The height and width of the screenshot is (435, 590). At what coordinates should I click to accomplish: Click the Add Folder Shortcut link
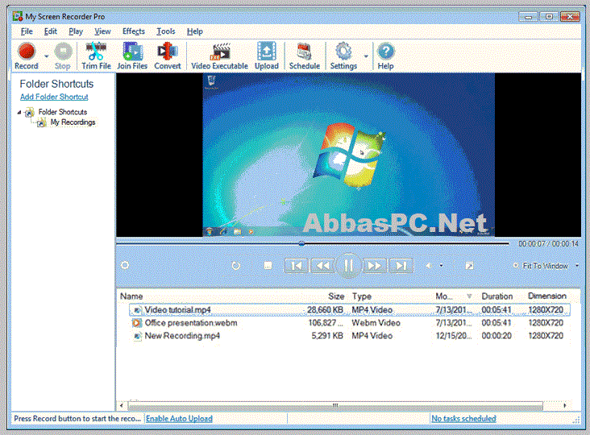click(x=54, y=97)
